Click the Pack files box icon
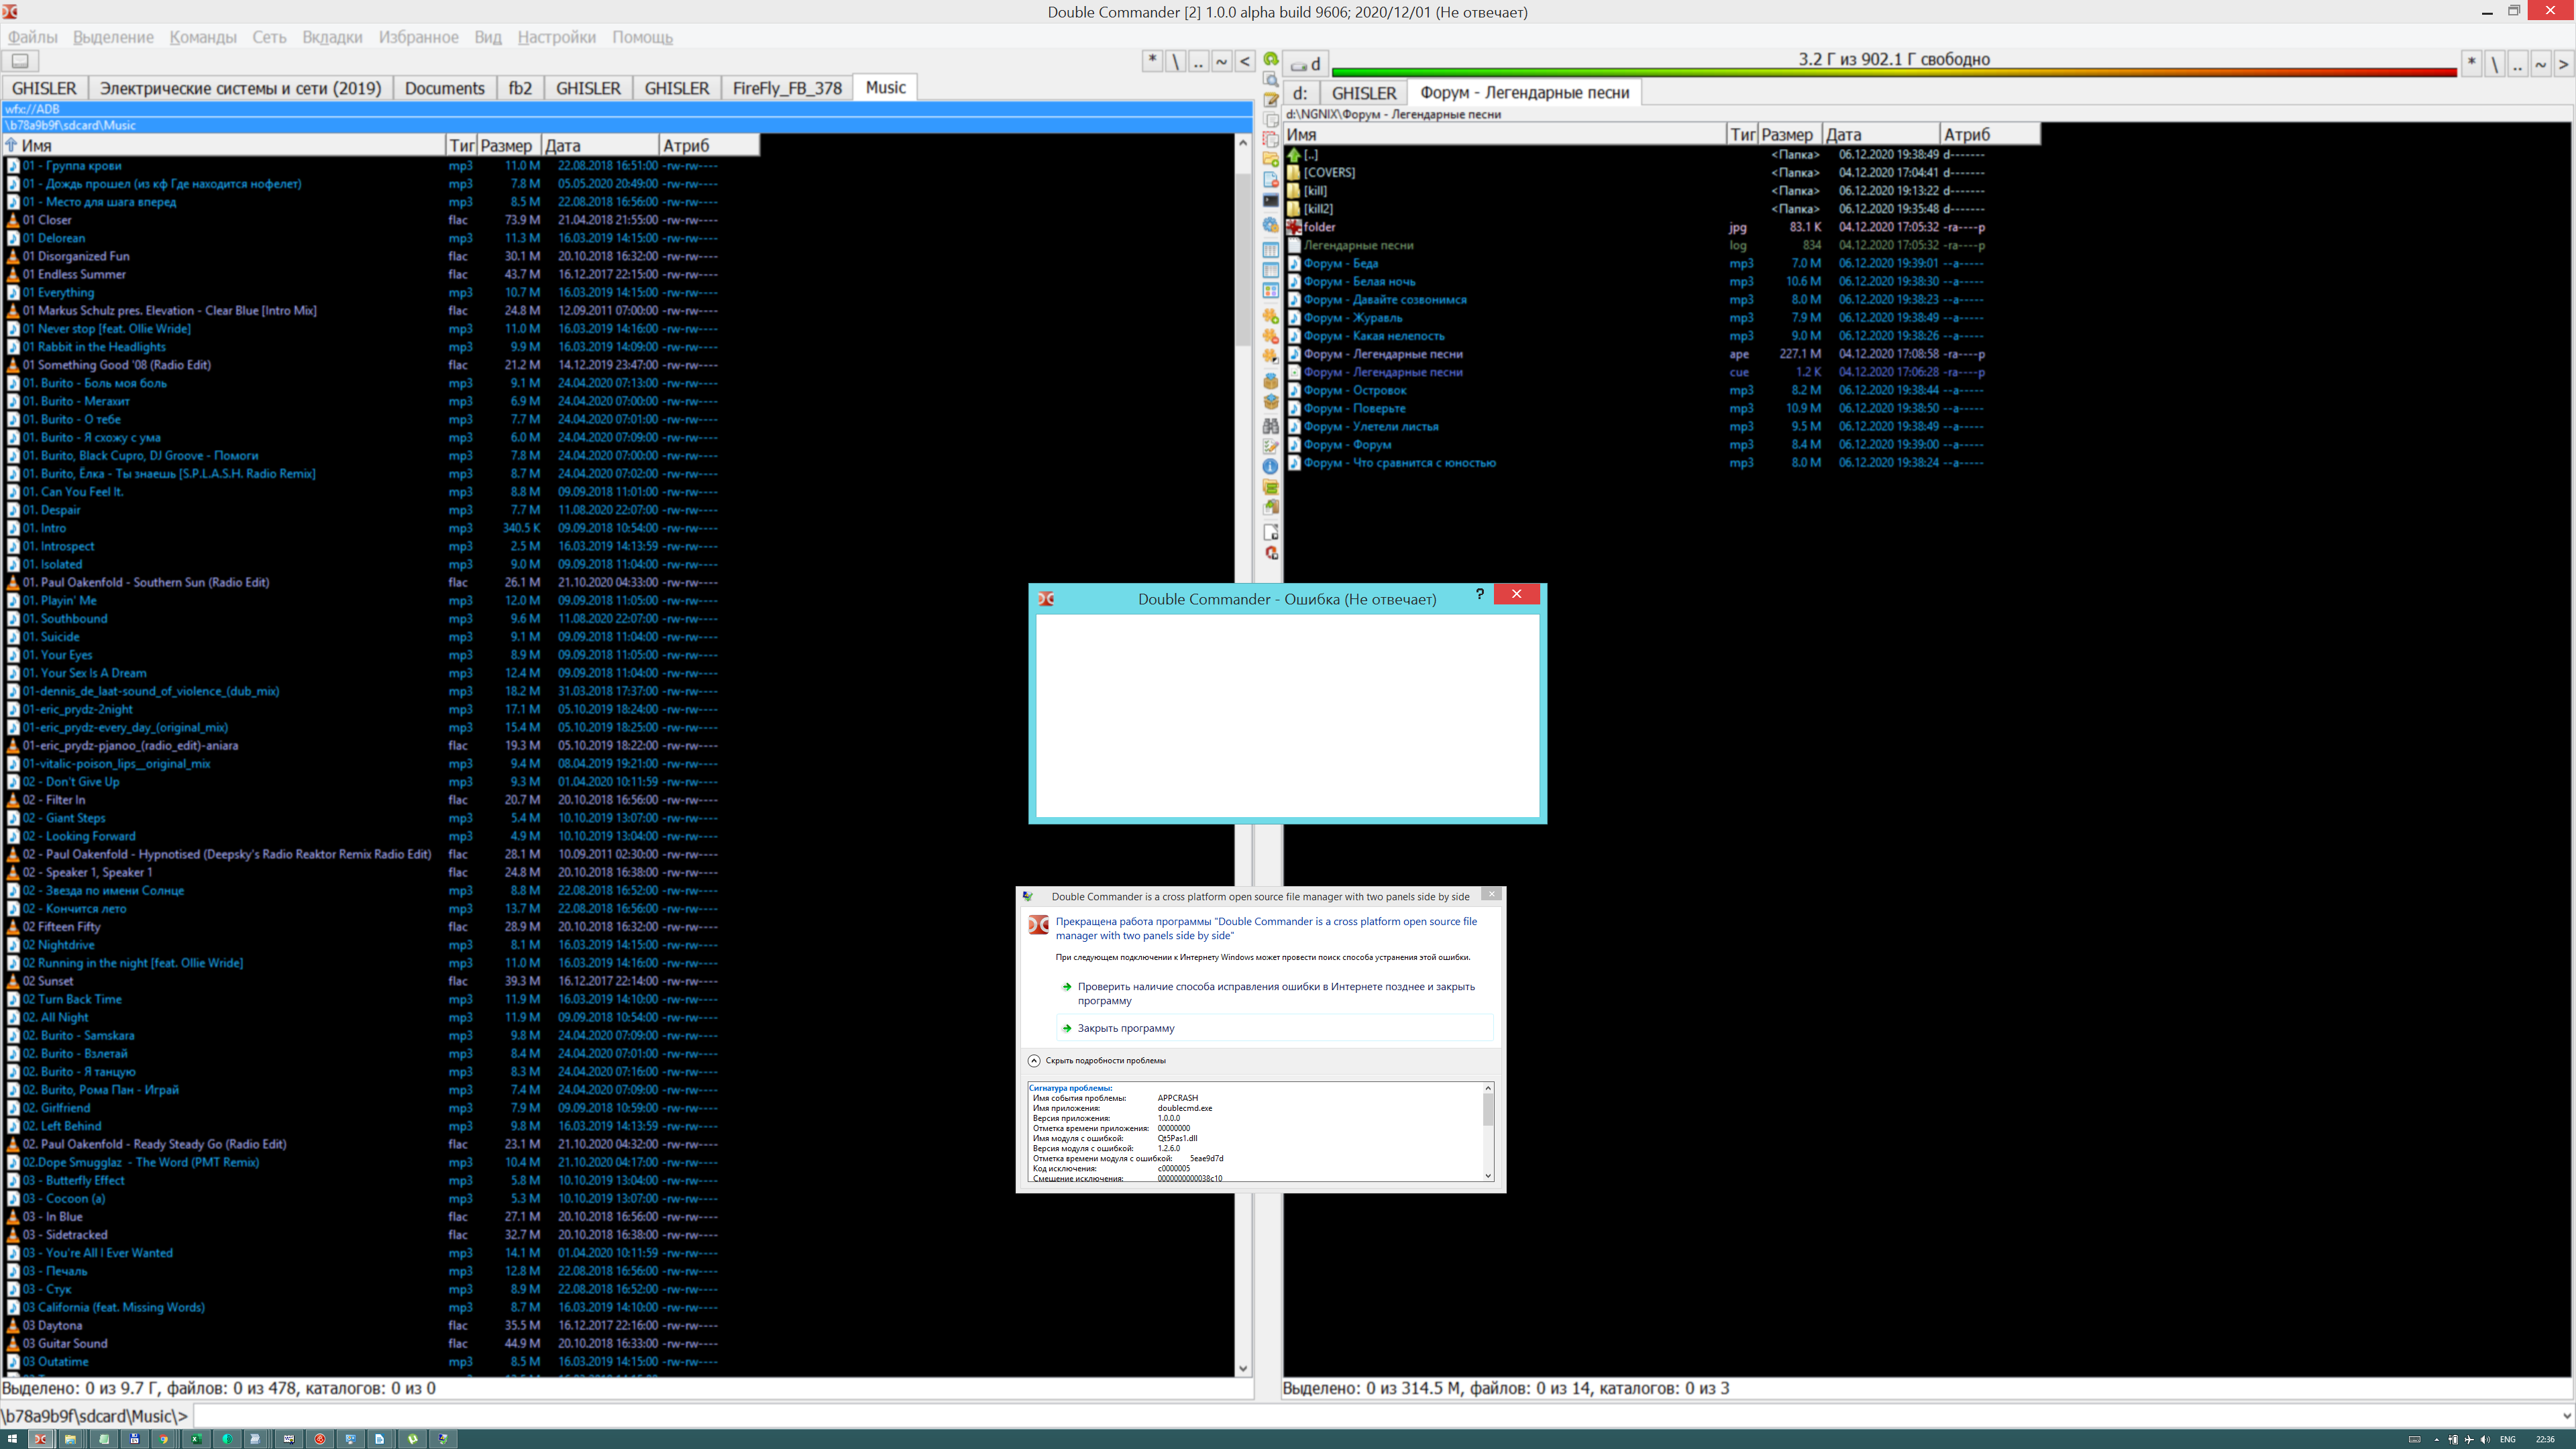This screenshot has height=1449, width=2576. tap(1270, 381)
